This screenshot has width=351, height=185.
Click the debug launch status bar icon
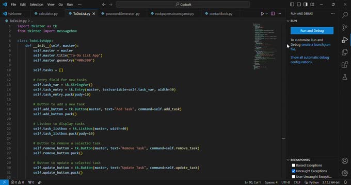[40, 182]
